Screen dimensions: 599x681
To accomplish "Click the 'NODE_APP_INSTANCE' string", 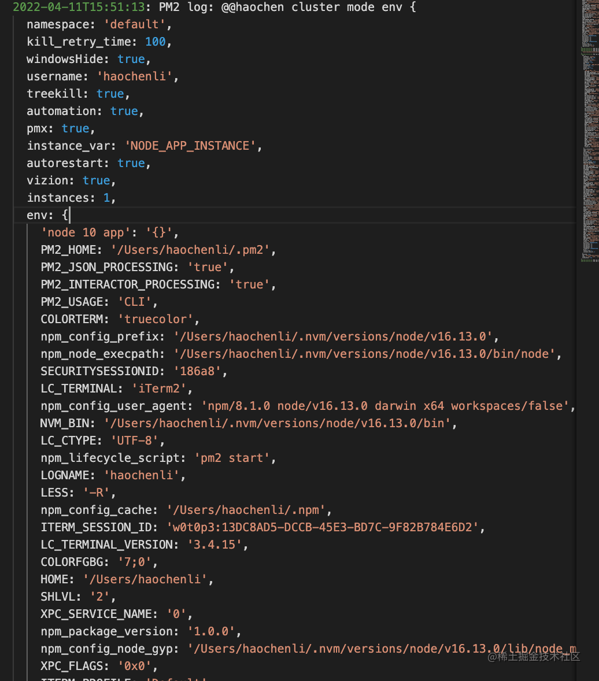I will click(x=190, y=146).
